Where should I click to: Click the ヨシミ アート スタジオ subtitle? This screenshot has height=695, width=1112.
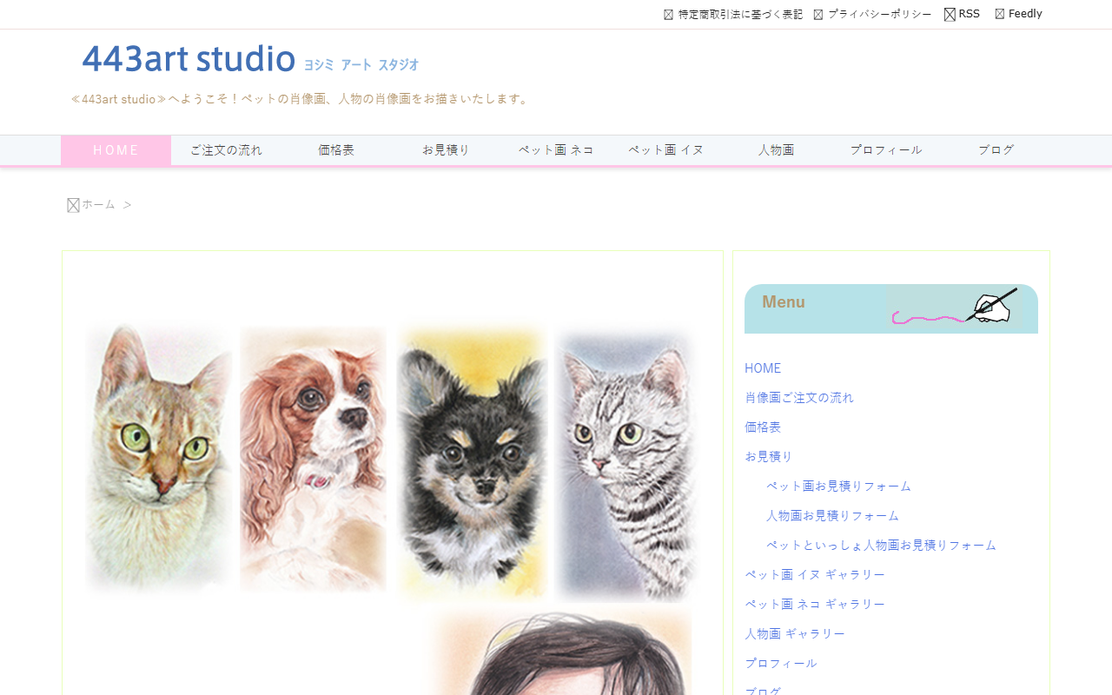pos(361,64)
